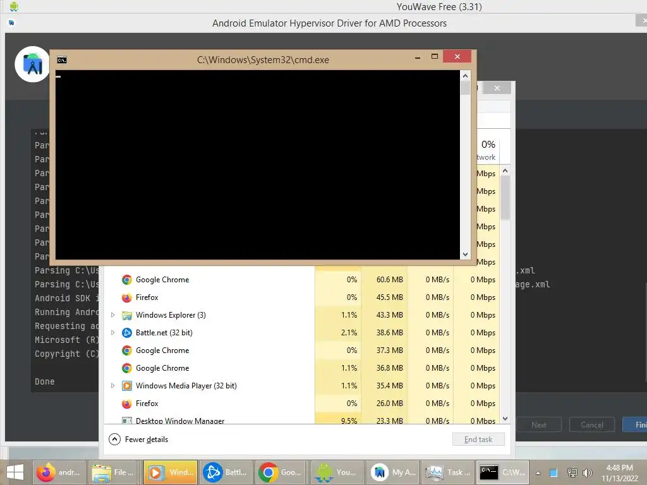647x485 pixels.
Task: Open File Explorer from the taskbar
Action: tap(115, 472)
